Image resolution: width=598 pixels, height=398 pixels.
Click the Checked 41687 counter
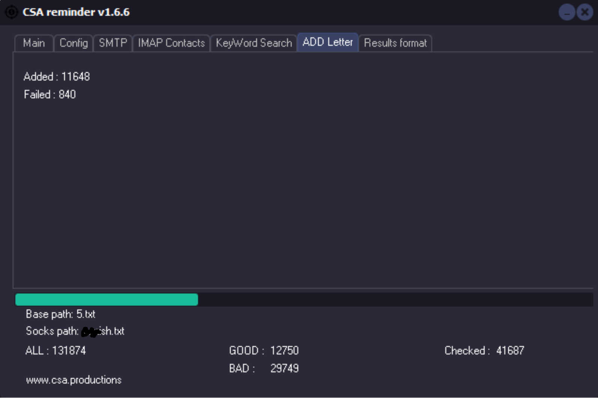point(484,351)
